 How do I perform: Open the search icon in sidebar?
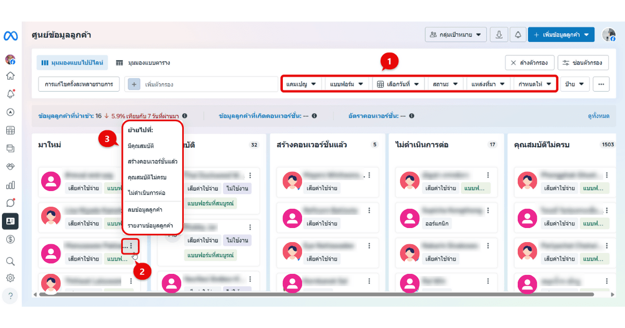[10, 261]
